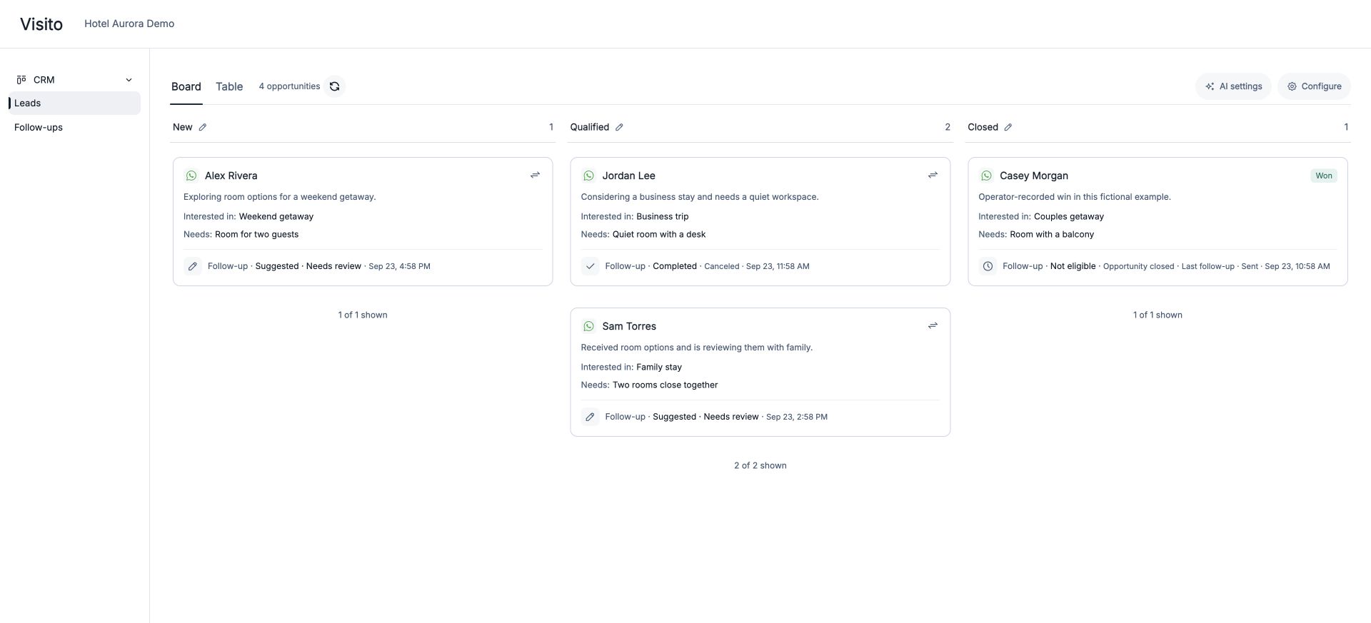This screenshot has height=623, width=1371.
Task: Click the '4 opportunities' count text
Action: 289,86
